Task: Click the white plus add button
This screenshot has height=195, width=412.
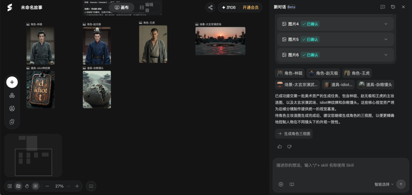Action: 12,82
